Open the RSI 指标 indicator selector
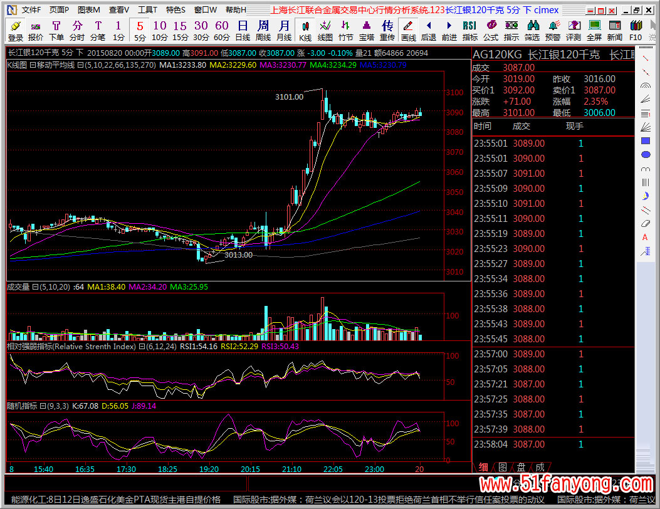This screenshot has height=509, width=660. (469, 31)
